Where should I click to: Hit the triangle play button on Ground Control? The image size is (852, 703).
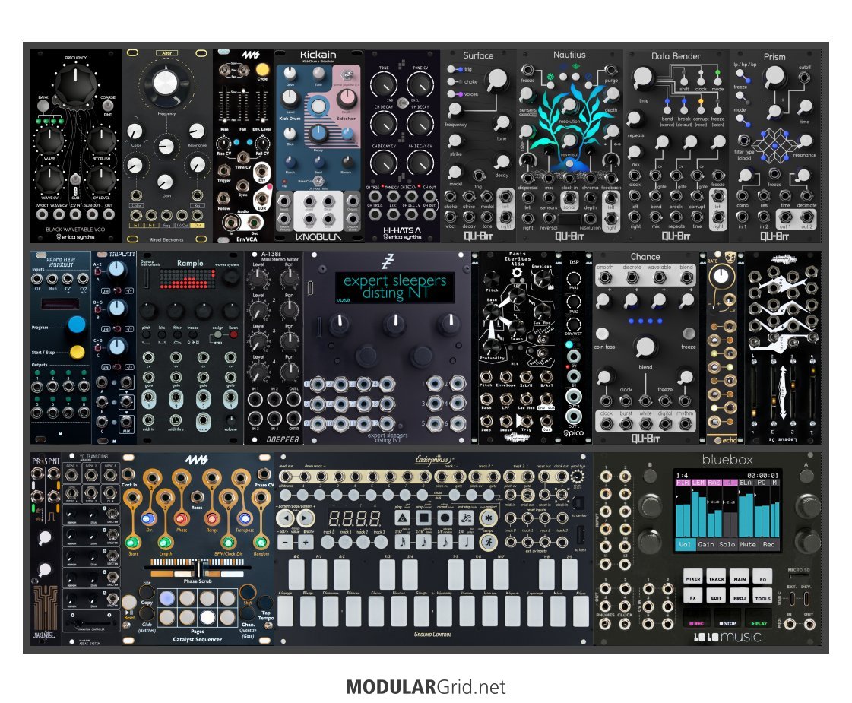402,518
